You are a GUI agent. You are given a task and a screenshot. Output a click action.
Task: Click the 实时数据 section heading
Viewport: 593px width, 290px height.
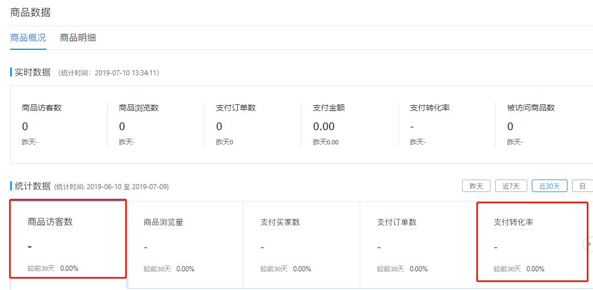[32, 72]
